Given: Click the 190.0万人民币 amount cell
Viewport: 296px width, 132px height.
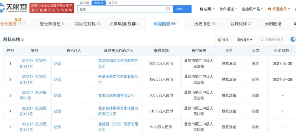Looking at the screenshot, I should (x=161, y=79).
